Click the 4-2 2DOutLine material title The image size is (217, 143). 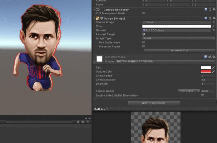115,57
